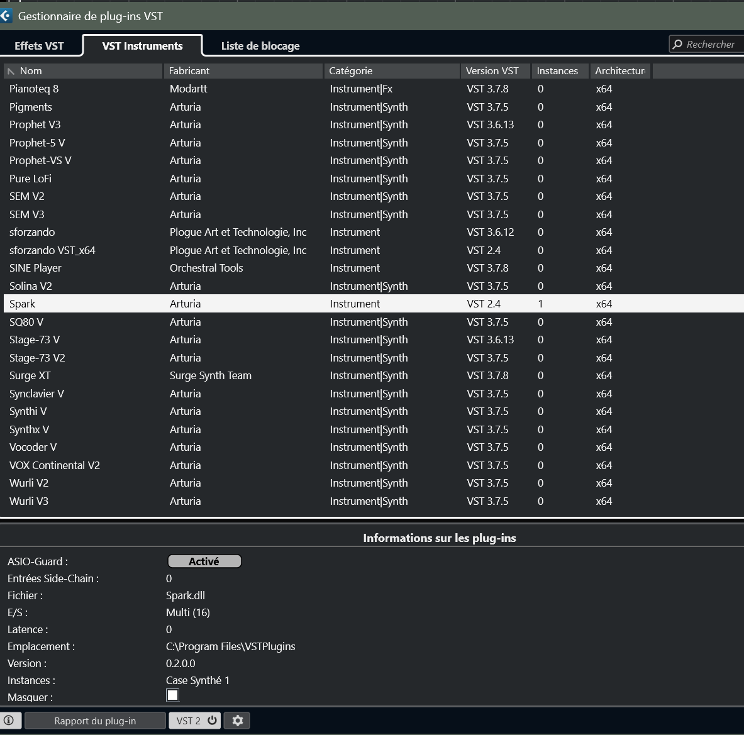744x735 pixels.
Task: Select the SINE Player plug-in
Action: click(35, 268)
